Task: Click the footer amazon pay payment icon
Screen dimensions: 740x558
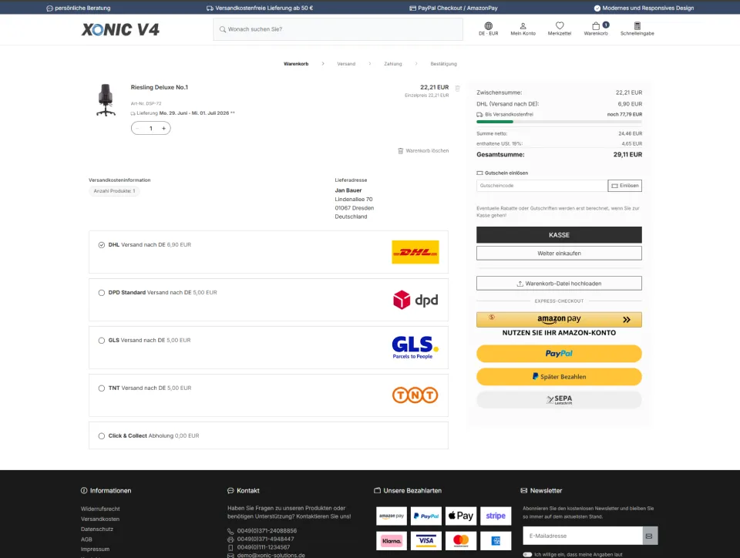Action: (x=392, y=516)
